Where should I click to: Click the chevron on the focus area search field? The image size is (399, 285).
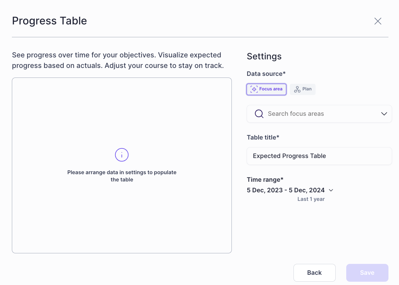384,113
